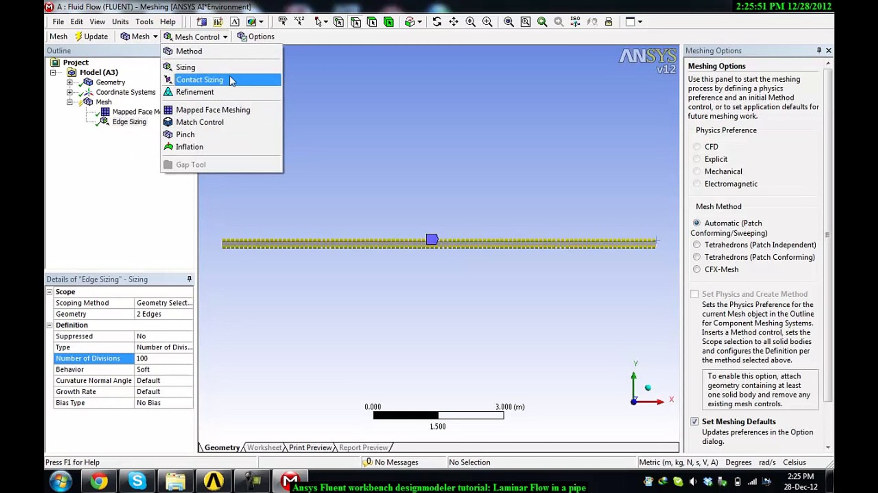This screenshot has width=878, height=493.
Task: Click the Update lightning bolt button
Action: click(91, 37)
